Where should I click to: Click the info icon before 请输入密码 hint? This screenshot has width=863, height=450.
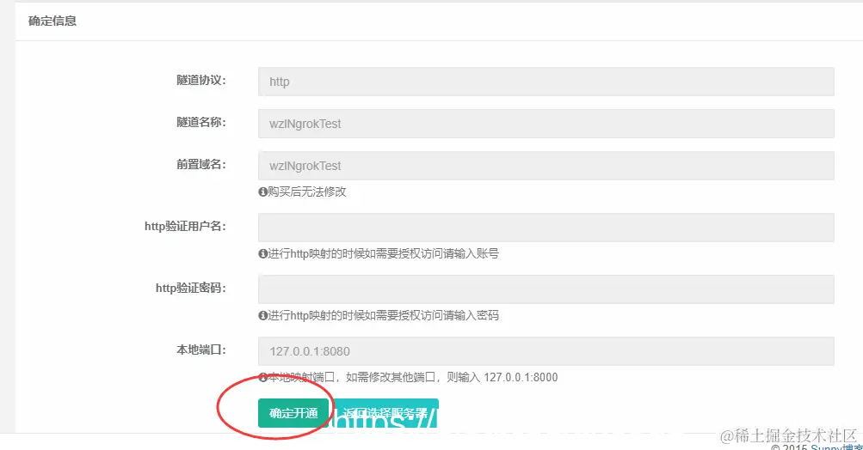[263, 315]
